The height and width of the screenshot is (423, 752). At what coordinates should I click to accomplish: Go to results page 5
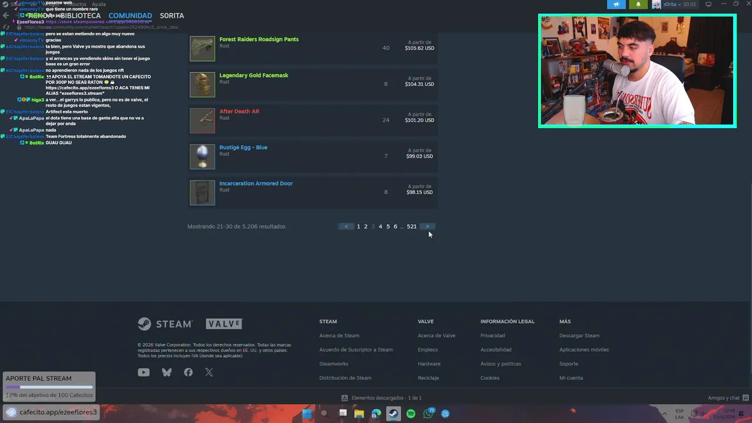click(388, 226)
